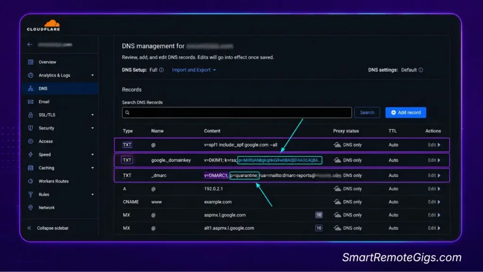Viewport: 483px width, 272px height.
Task: Expand the Rules submenu arrow
Action: click(92, 195)
